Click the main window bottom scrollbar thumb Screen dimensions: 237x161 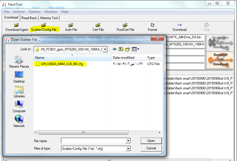click(109, 160)
